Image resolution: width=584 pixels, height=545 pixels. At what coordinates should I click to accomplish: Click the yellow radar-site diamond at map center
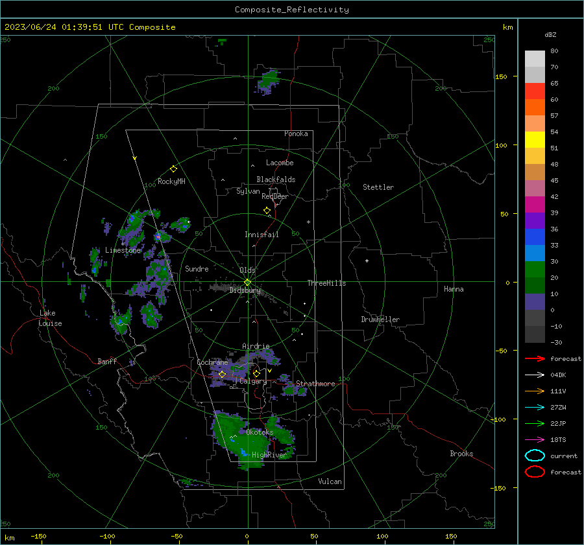pos(248,283)
